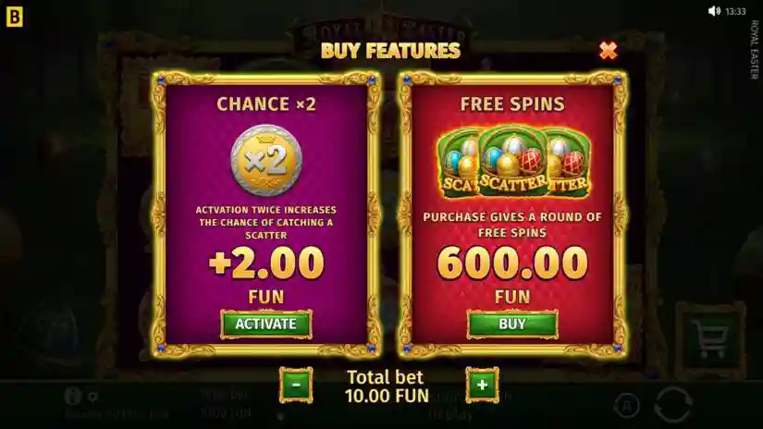Select the Free Spins card title
This screenshot has height=429, width=763.
pyautogui.click(x=512, y=104)
